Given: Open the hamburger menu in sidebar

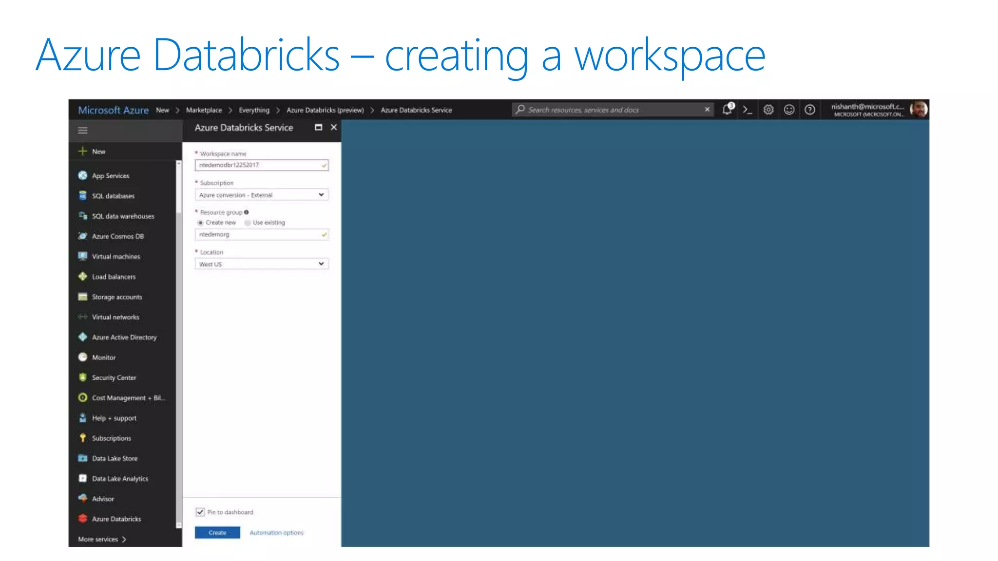Looking at the screenshot, I should [83, 131].
